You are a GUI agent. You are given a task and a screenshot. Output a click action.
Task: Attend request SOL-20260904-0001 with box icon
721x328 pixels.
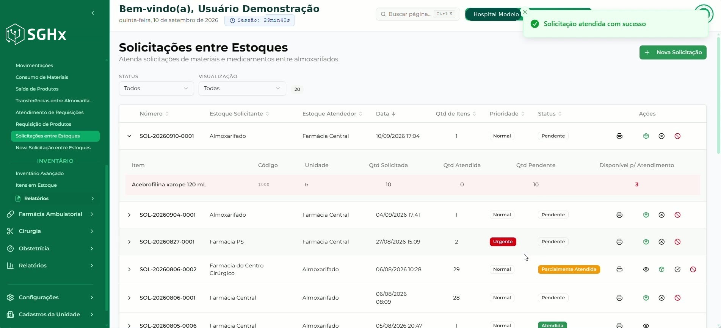646,215
